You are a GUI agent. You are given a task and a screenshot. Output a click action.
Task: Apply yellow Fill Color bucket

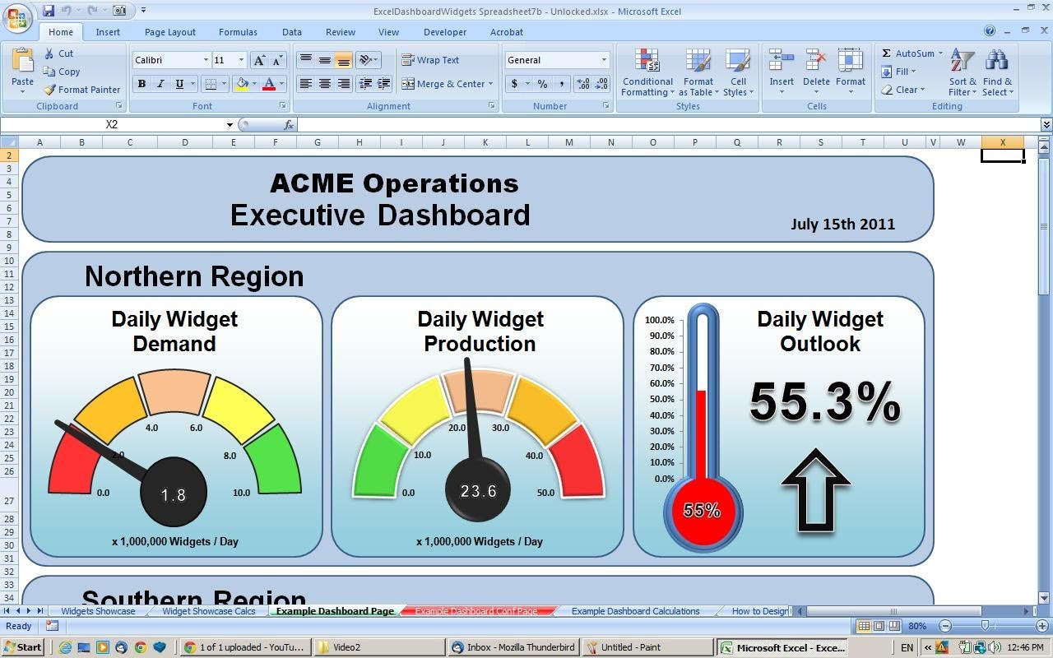242,84
